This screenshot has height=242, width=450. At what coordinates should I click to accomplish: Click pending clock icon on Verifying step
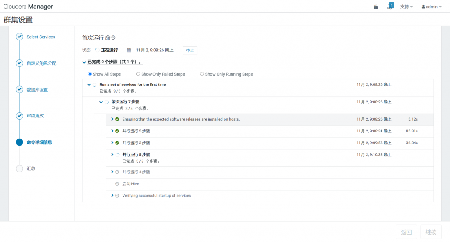pyautogui.click(x=117, y=196)
